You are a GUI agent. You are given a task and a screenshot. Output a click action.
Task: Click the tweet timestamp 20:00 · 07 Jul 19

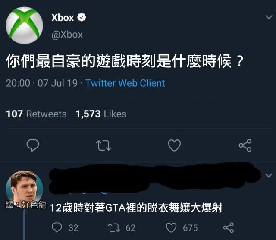42,83
